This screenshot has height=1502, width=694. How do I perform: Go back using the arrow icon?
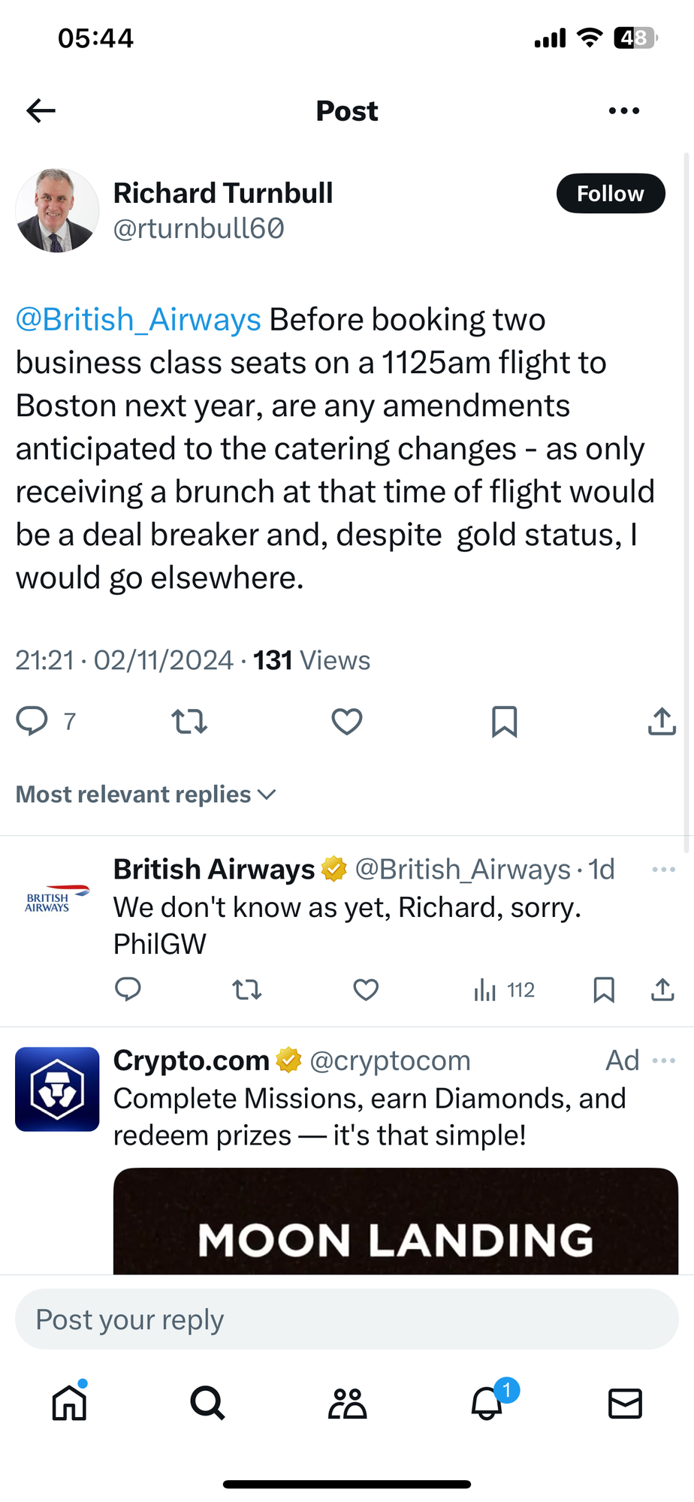[41, 111]
